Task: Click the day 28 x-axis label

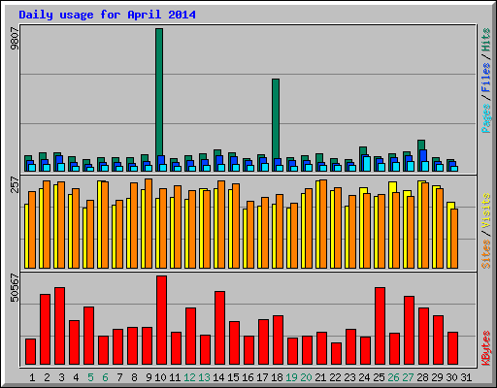Action: point(422,377)
